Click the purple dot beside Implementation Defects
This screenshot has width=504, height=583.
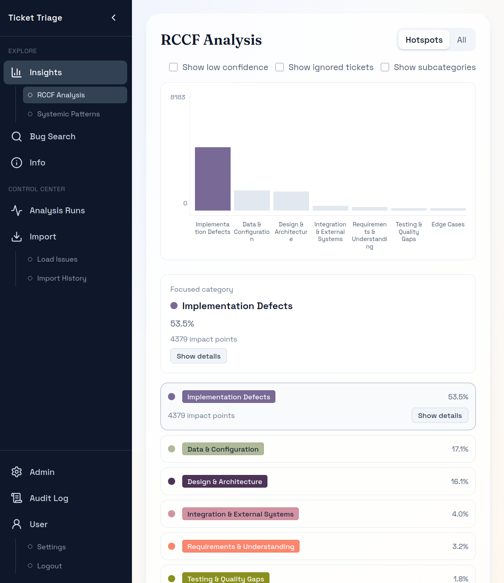tap(172, 396)
